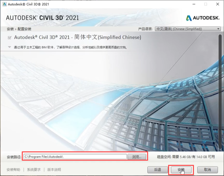
Task: Open the 系统要求 link
Action: tap(34, 170)
